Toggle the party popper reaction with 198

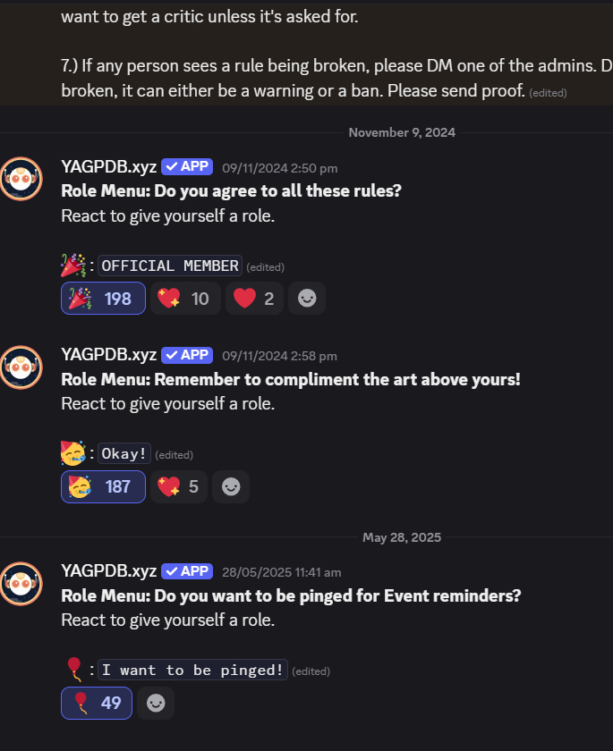pos(103,299)
